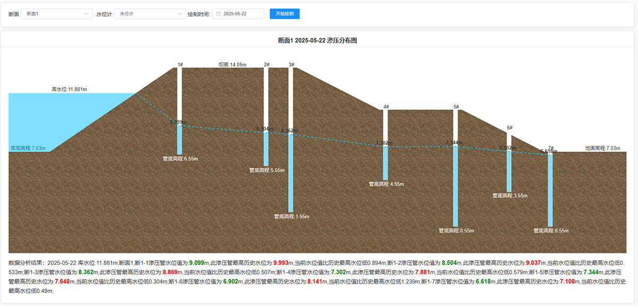Click the chevron arrow of 断面 selector
638x307 pixels.
click(x=87, y=14)
